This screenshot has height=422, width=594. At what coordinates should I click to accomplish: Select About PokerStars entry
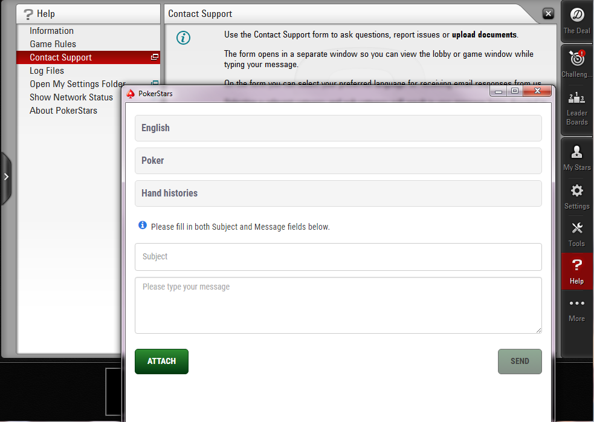63,110
